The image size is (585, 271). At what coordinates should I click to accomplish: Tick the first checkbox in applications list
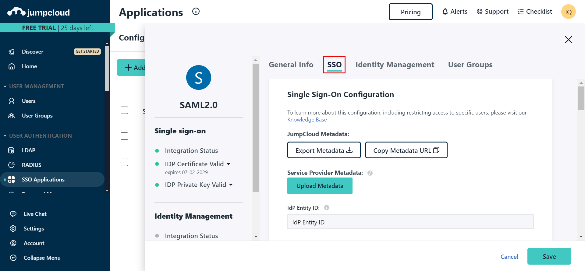(124, 110)
